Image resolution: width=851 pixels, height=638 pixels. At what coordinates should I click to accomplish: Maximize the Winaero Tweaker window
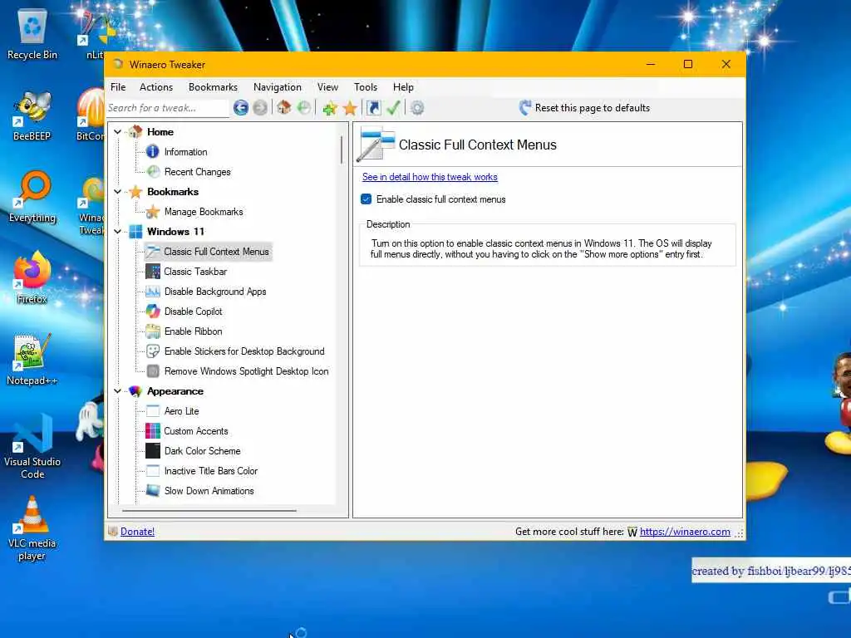[x=688, y=64]
